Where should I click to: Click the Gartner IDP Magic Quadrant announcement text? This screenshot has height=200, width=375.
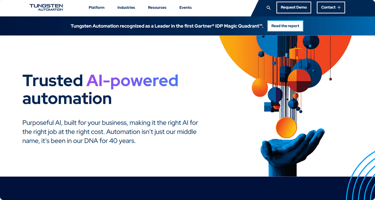coord(167,26)
